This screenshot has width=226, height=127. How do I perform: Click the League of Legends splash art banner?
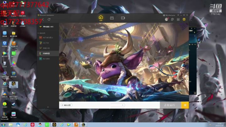[x=124, y=62]
